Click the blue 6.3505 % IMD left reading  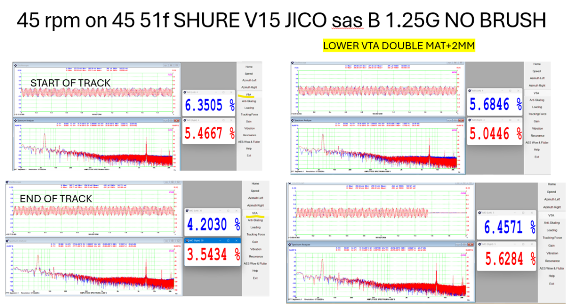coord(210,105)
